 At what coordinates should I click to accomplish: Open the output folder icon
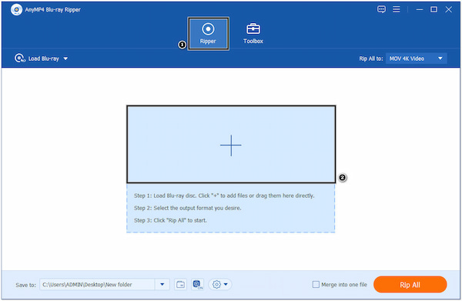click(180, 285)
